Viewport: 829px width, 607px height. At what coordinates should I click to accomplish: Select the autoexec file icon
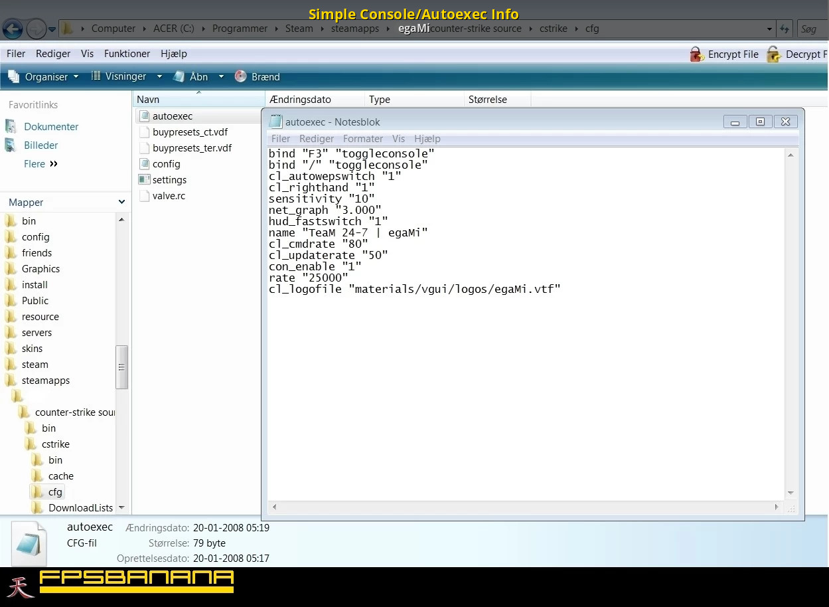(x=144, y=116)
